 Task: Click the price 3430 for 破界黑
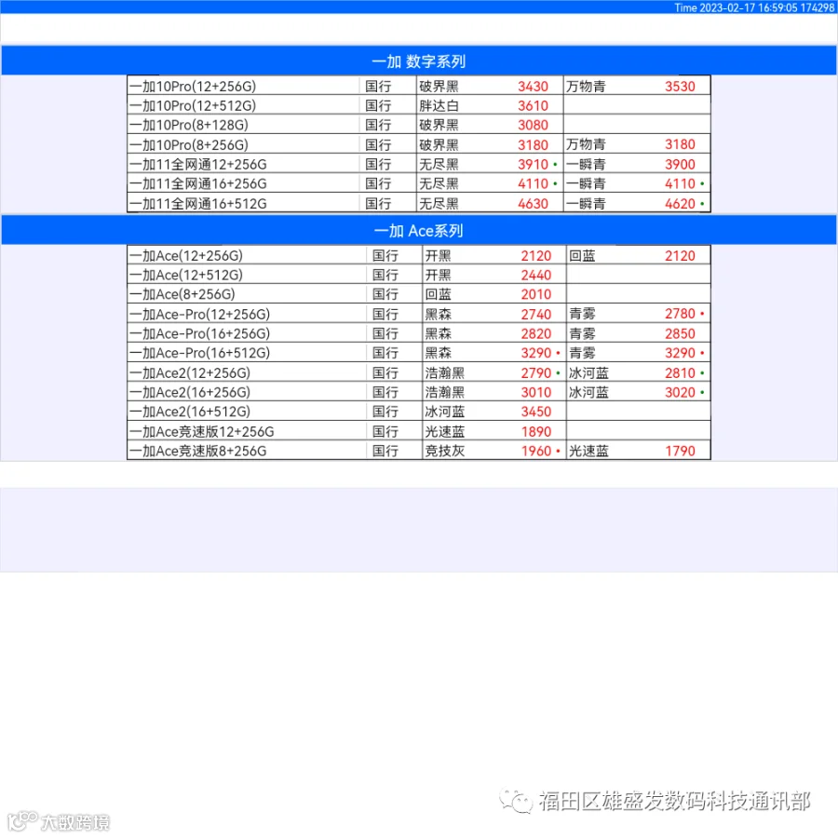[533, 86]
